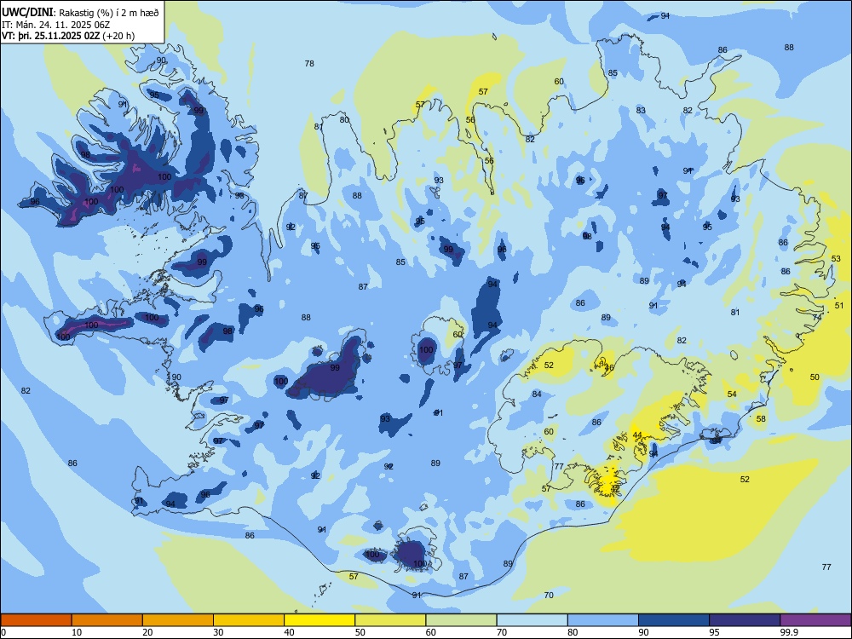Click the map value 84 inside Vatnajökull outline
The height and width of the screenshot is (639, 852).
(x=537, y=394)
